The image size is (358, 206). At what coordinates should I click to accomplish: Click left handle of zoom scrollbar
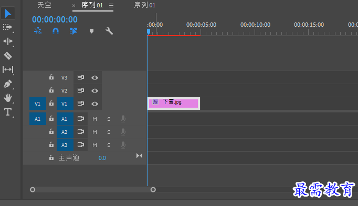point(33,190)
